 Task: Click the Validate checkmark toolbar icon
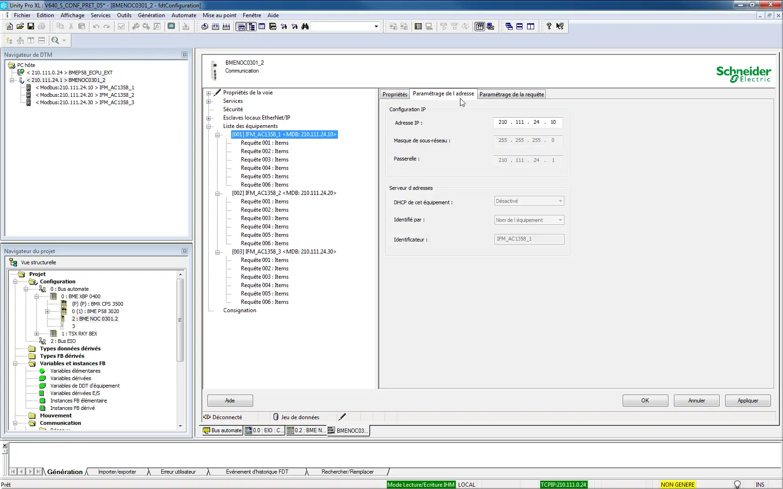[121, 27]
